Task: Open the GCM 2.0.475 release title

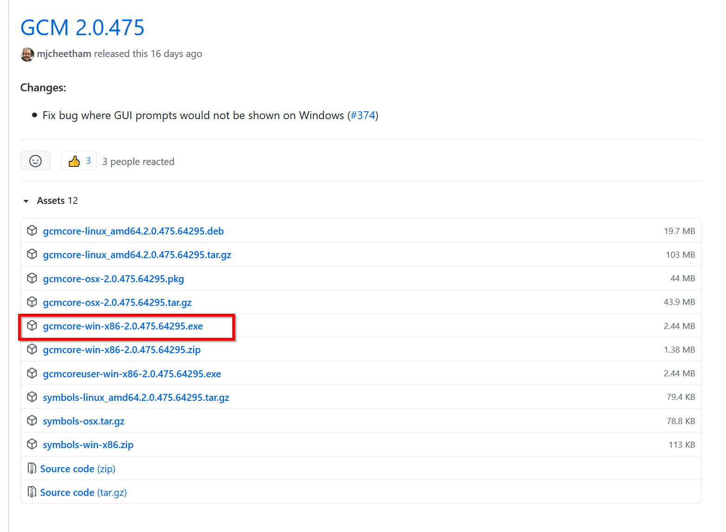Action: click(83, 27)
